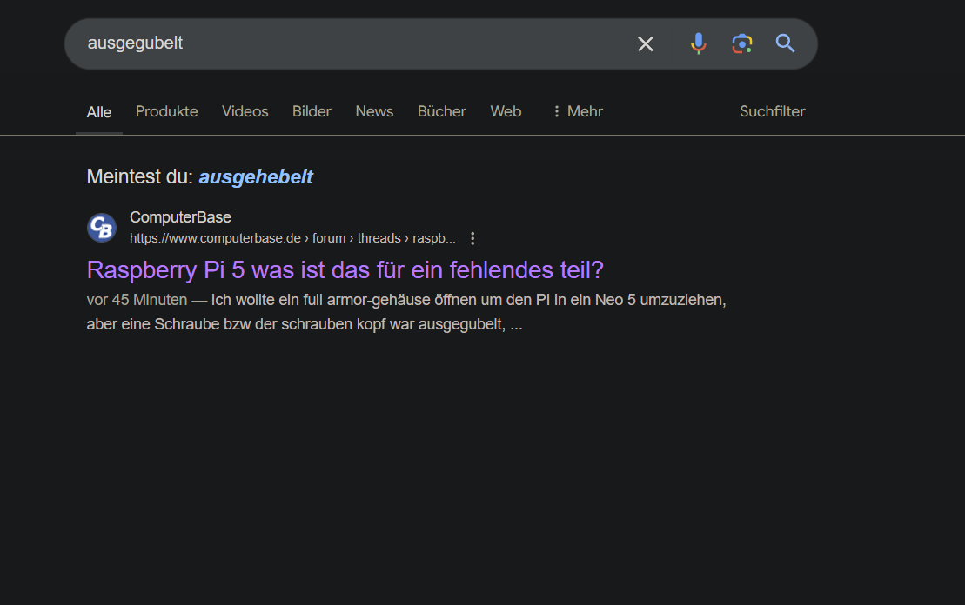Viewport: 965px width, 605px height.
Task: Open Google Lens image search icon
Action: (x=741, y=43)
